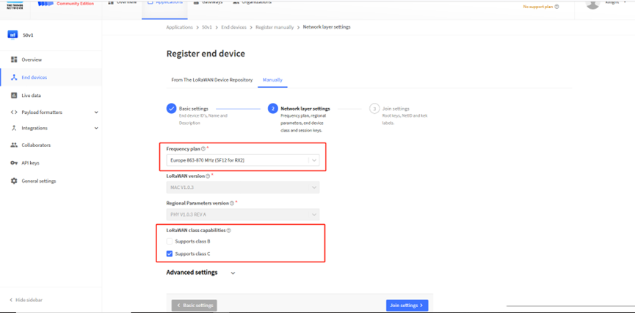Click help icon next to Frequency plan
The width and height of the screenshot is (635, 313).
point(203,149)
